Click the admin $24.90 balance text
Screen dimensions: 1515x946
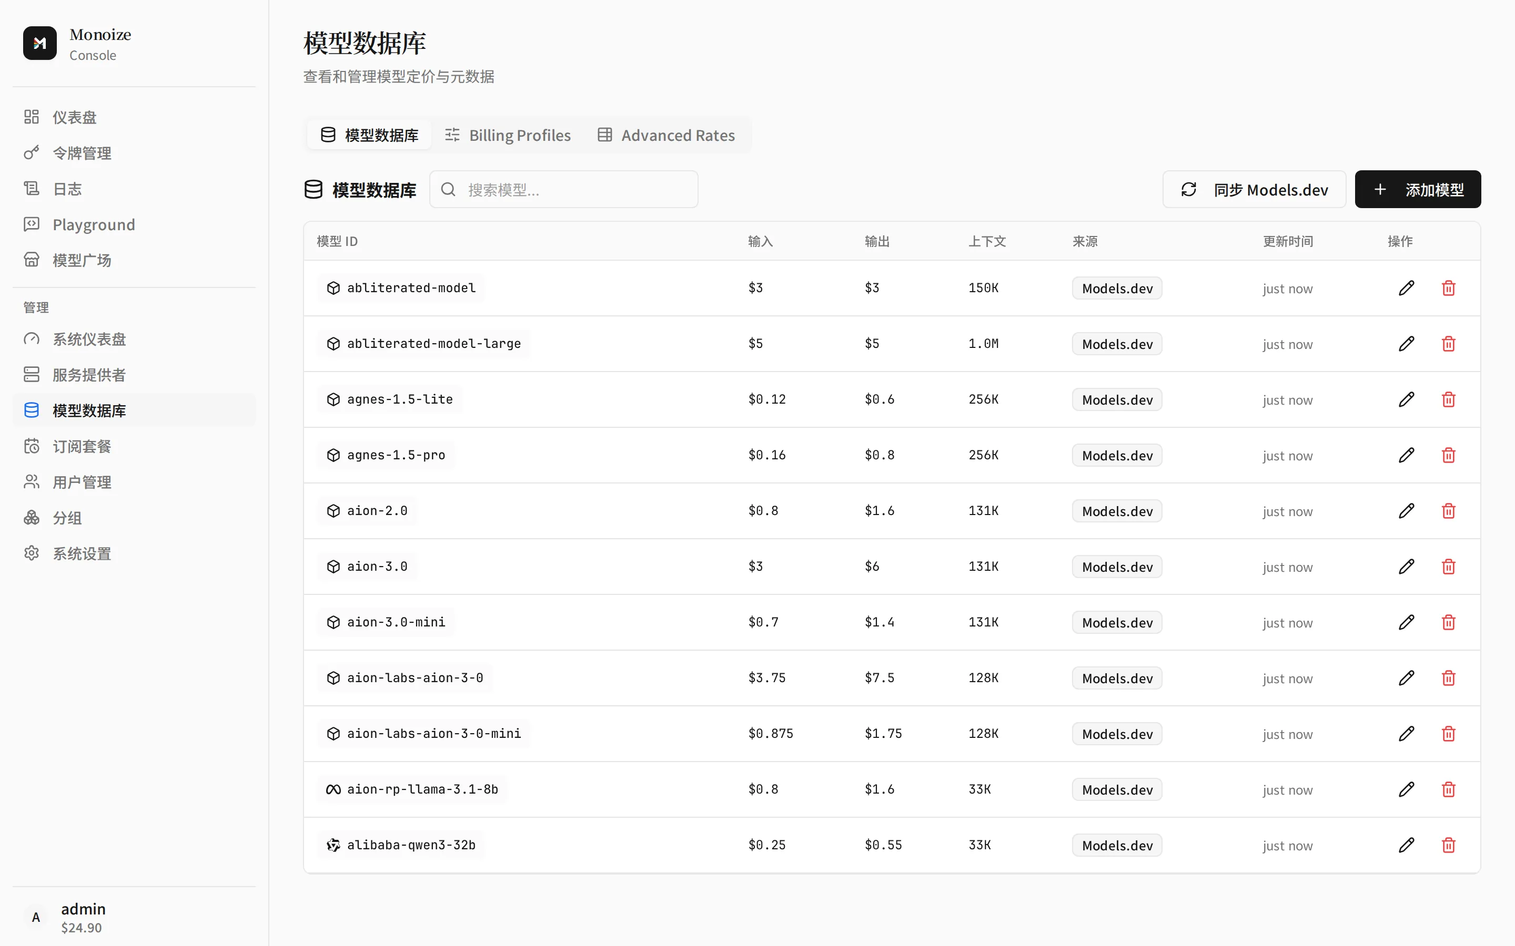pos(82,927)
